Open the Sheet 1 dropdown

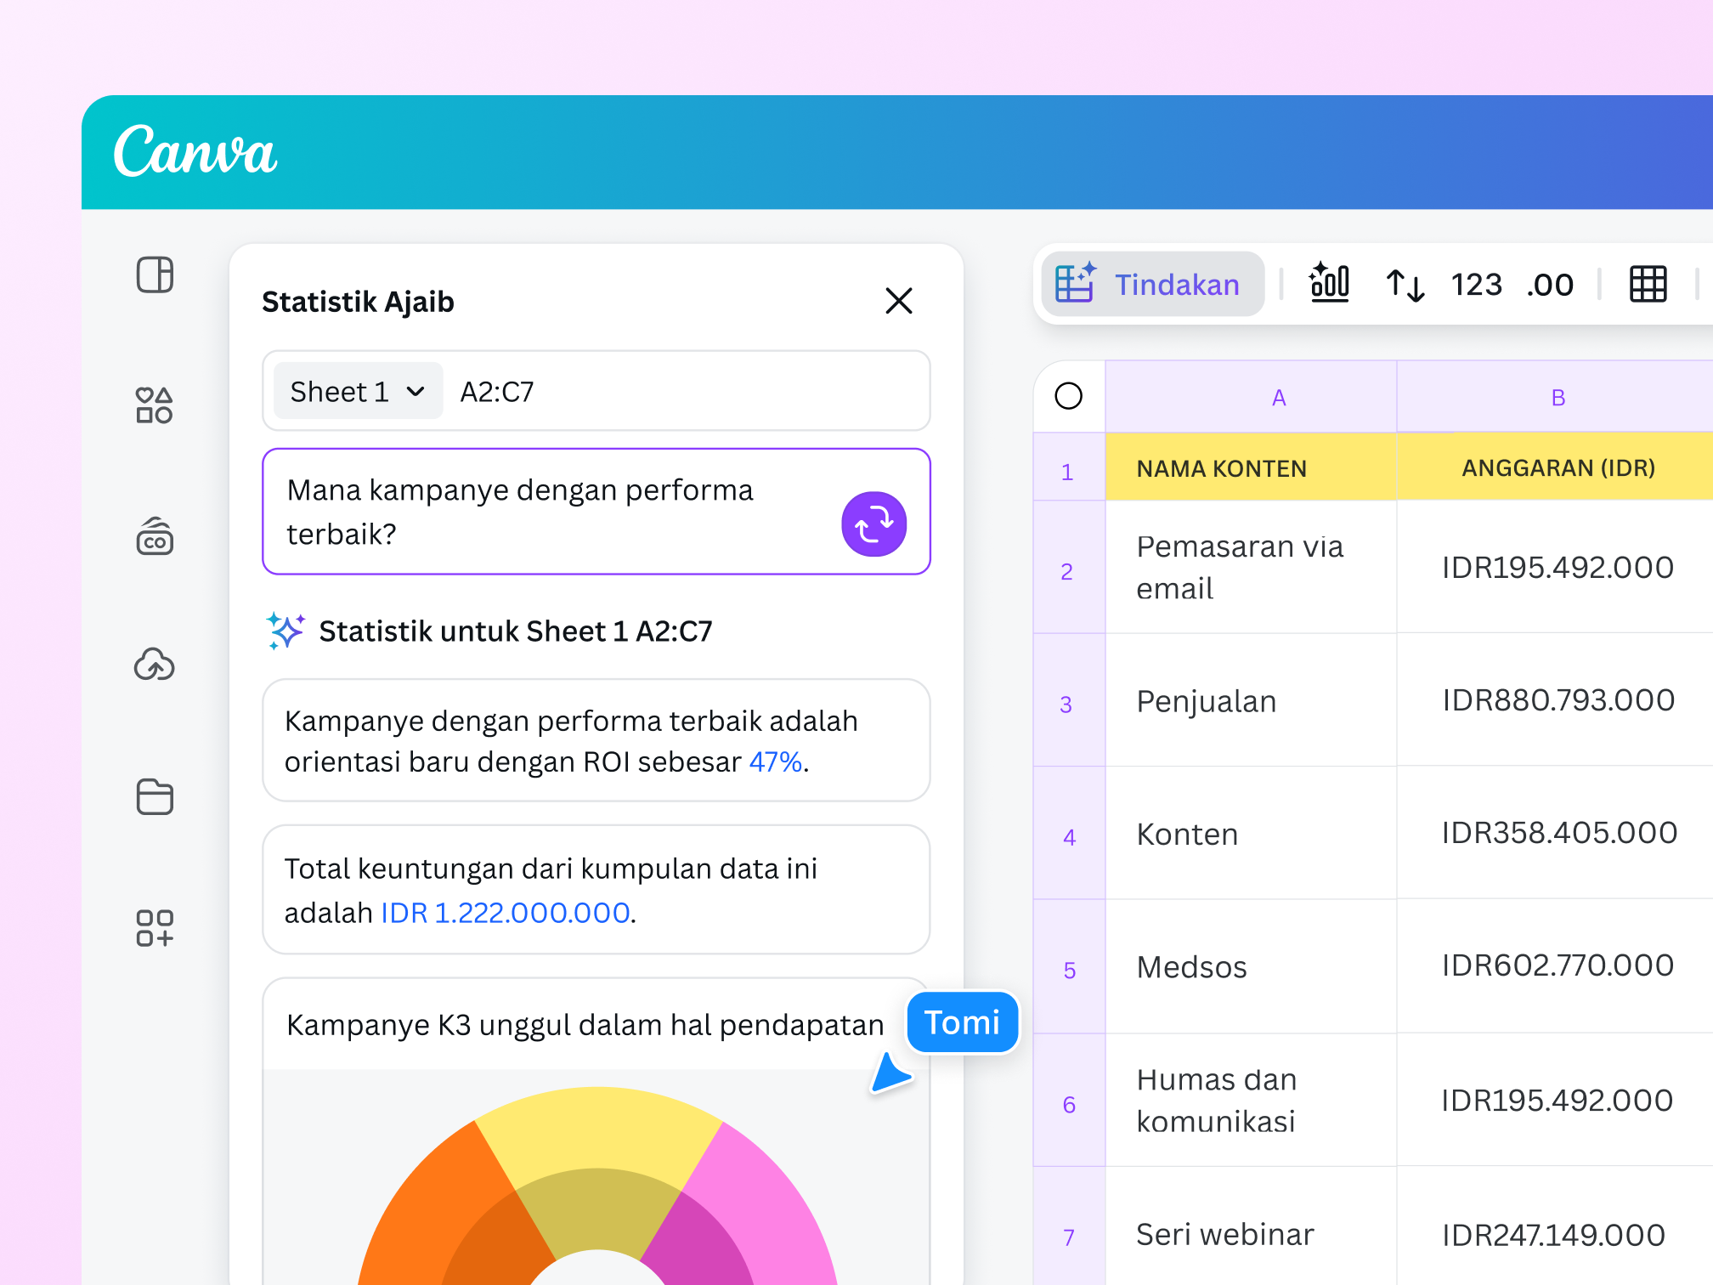[357, 390]
